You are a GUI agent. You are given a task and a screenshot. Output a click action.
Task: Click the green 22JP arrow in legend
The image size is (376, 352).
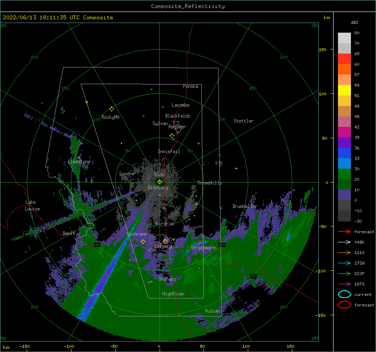click(344, 273)
